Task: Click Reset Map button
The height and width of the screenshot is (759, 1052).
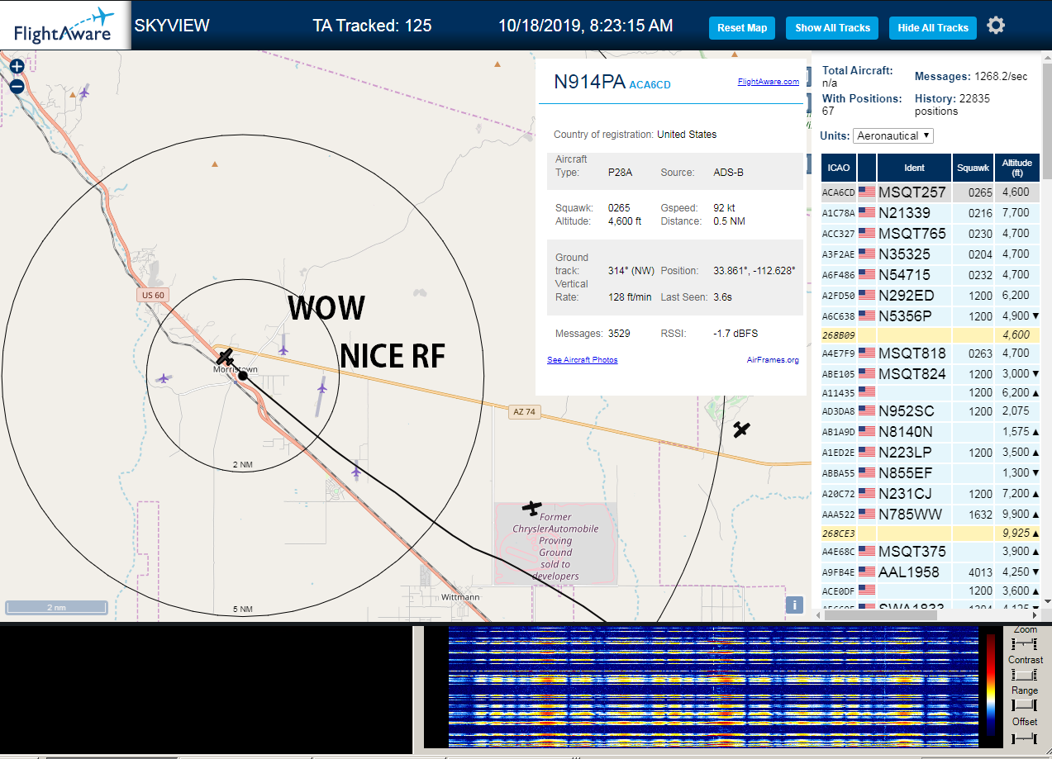Action: pos(742,27)
